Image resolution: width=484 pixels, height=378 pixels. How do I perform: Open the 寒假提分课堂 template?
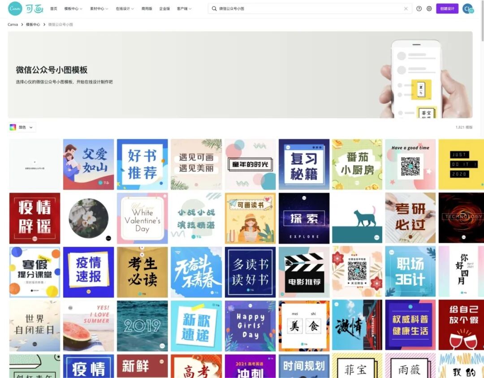coord(35,272)
